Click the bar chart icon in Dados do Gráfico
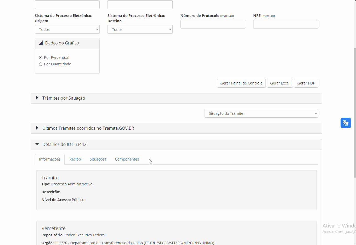Screen dimensions: 356x245 point(41,43)
